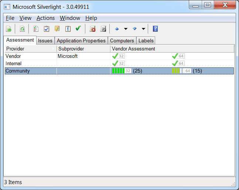Click the Silverlight window title icon
The height and width of the screenshot is (190, 239).
(x=7, y=7)
